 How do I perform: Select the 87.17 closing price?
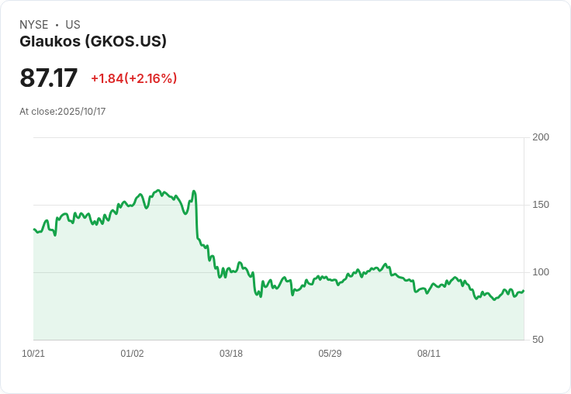[x=49, y=78]
